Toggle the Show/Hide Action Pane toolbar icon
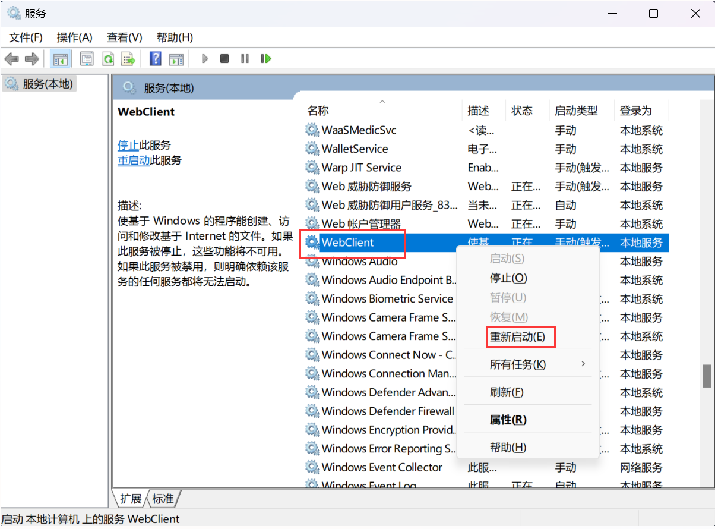This screenshot has height=529, width=715. [176, 59]
